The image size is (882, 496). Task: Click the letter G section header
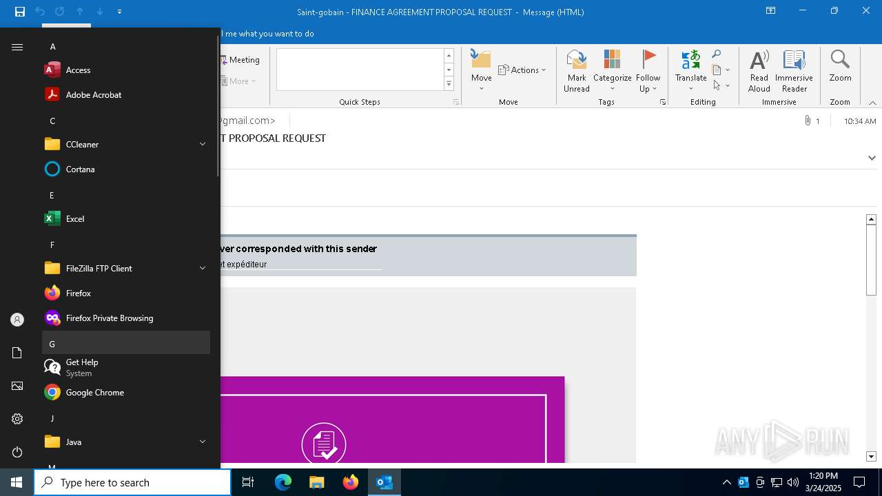coord(126,343)
